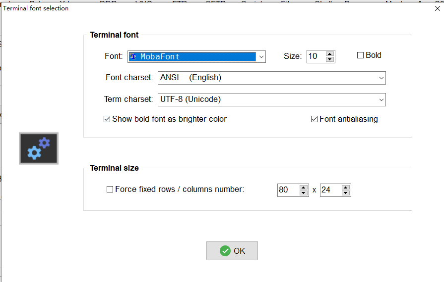Viewport: 444px width, 282px height.
Task: Close the Terminal font selection dialog
Action: click(x=437, y=8)
